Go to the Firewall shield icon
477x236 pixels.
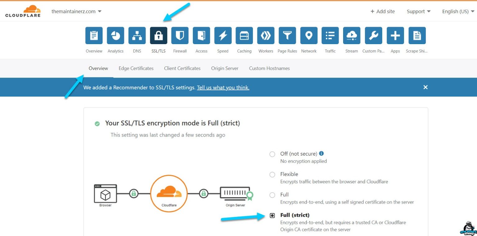tap(180, 36)
